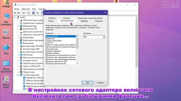Click LevPC computer icon in device tree
This screenshot has height=101, width=181.
click(18, 17)
